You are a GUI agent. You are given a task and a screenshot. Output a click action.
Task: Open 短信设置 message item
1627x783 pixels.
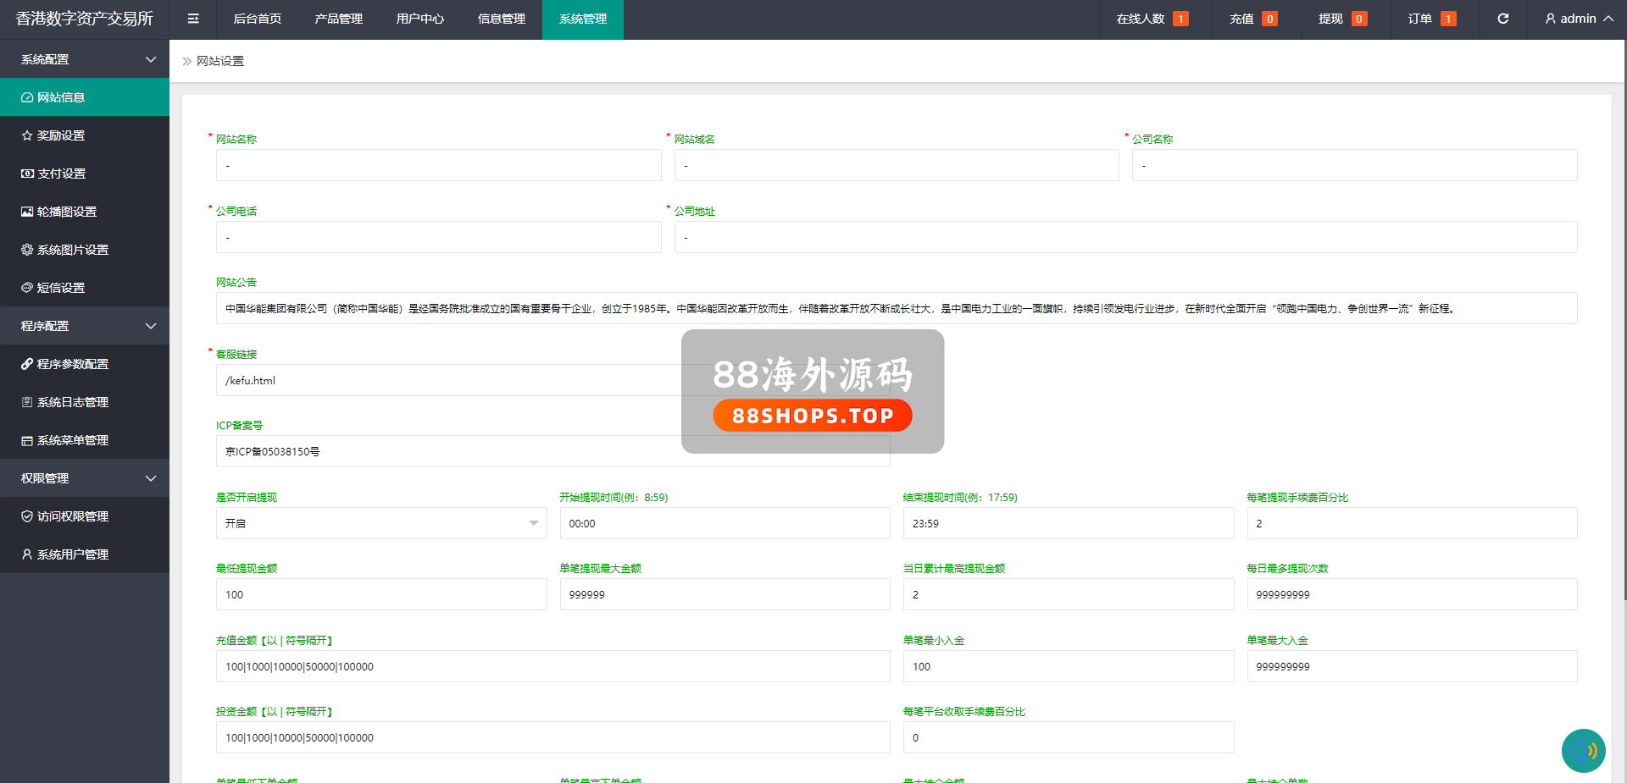61,288
